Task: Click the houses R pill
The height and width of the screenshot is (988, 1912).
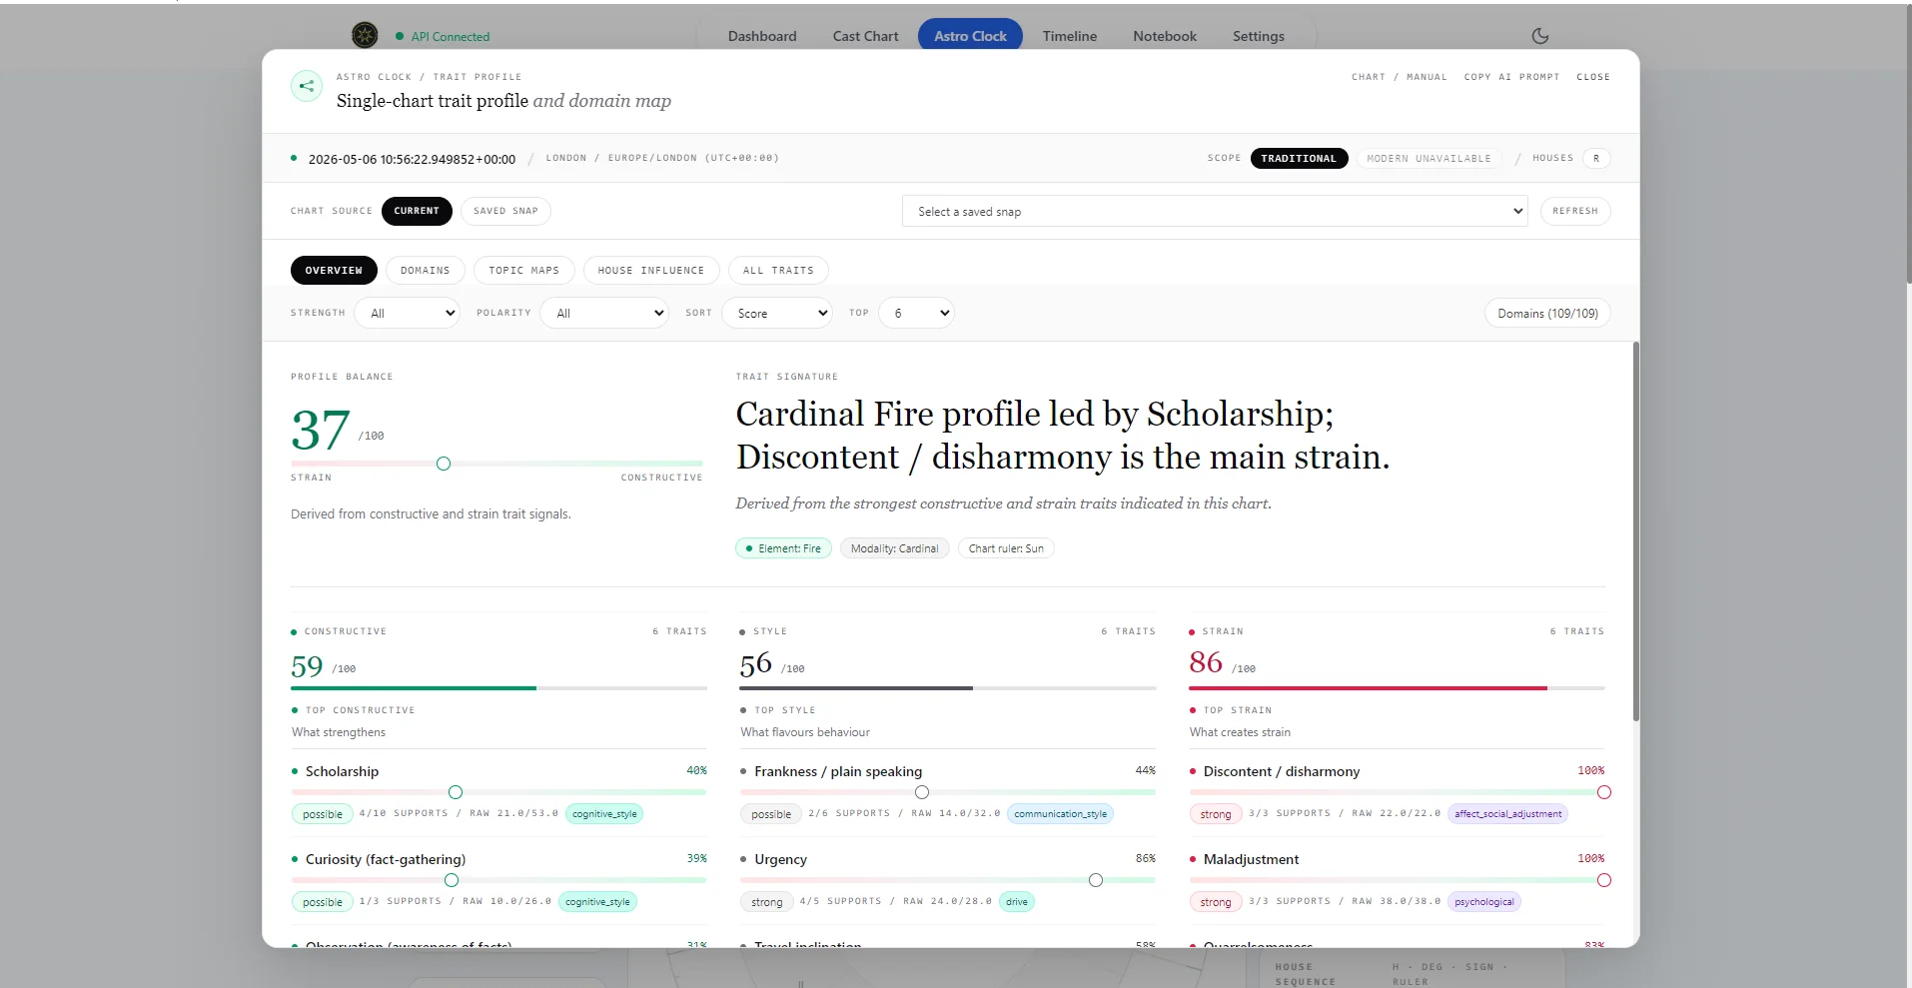Action: click(1596, 158)
